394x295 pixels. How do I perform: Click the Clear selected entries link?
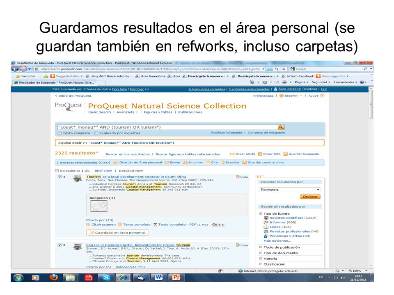tap(104, 163)
